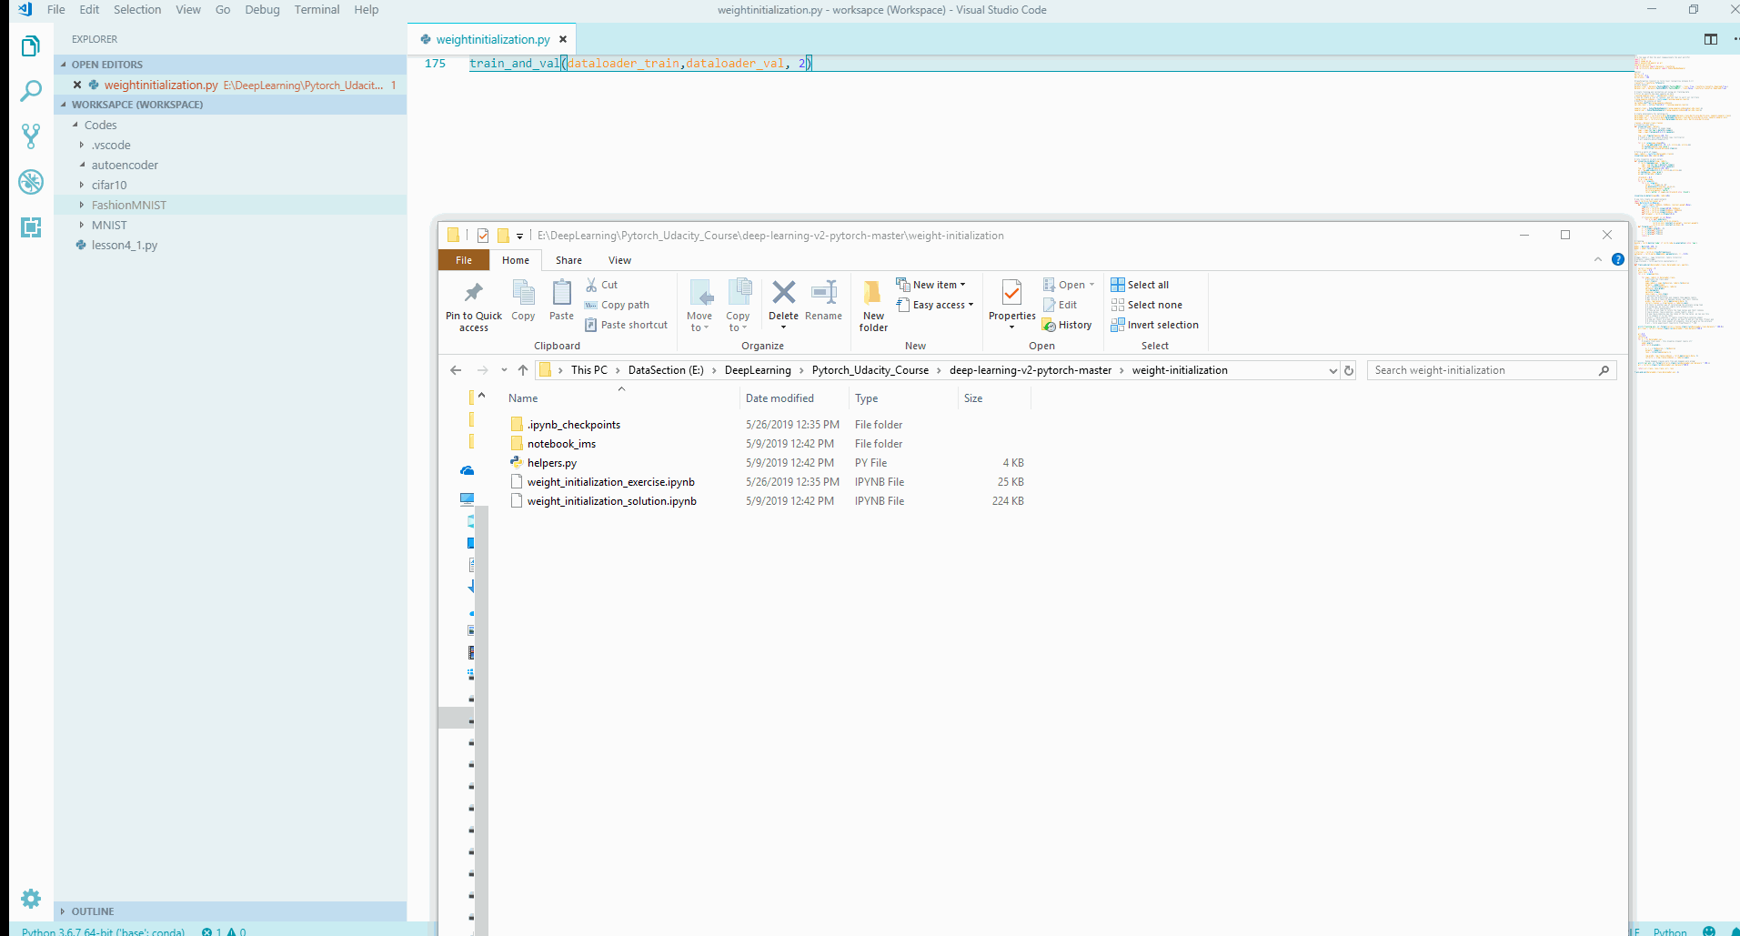
Task: Open the VS Code Debug menu
Action: (x=262, y=10)
